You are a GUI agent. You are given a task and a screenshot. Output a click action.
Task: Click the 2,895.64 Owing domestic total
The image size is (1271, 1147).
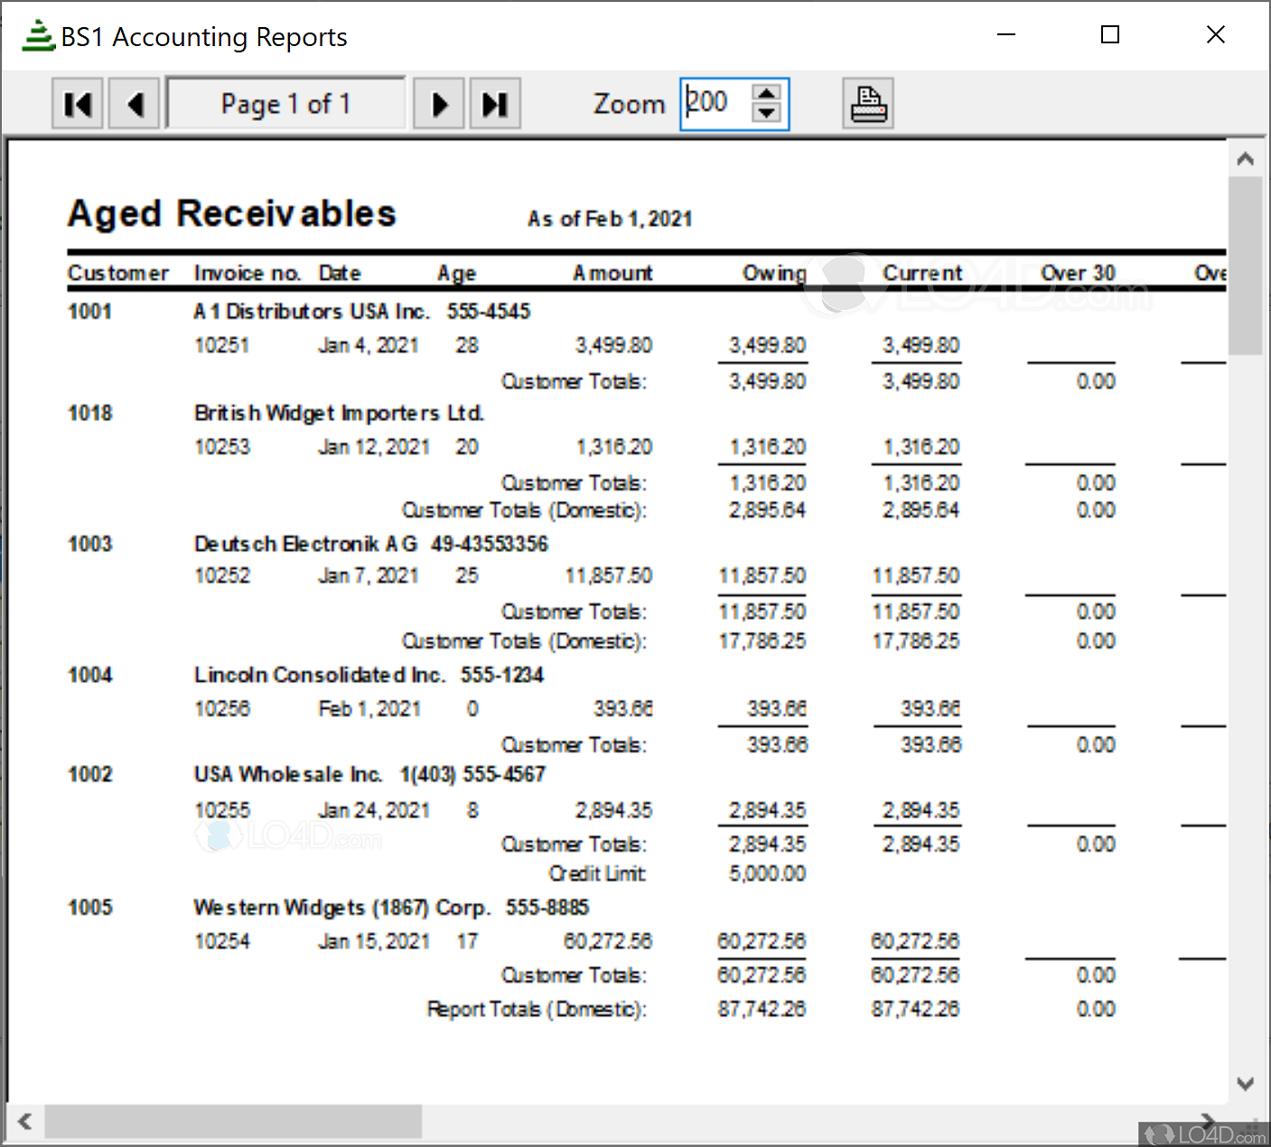768,509
